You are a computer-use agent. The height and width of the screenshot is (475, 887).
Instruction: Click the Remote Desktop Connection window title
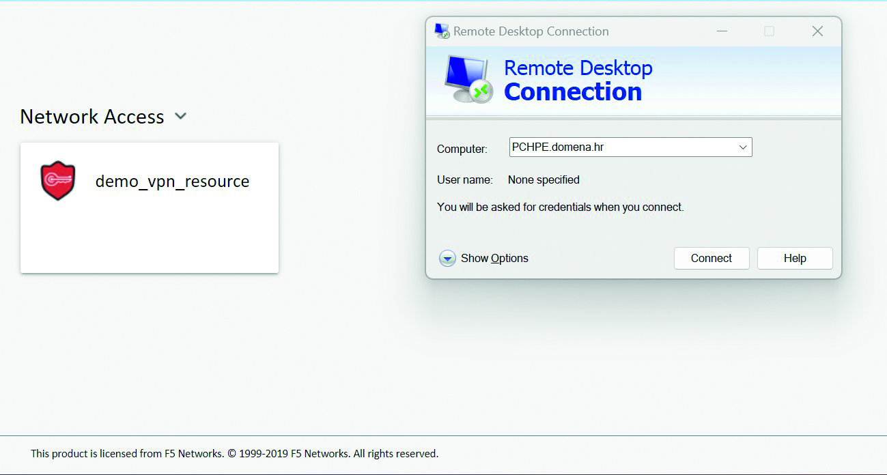point(531,31)
